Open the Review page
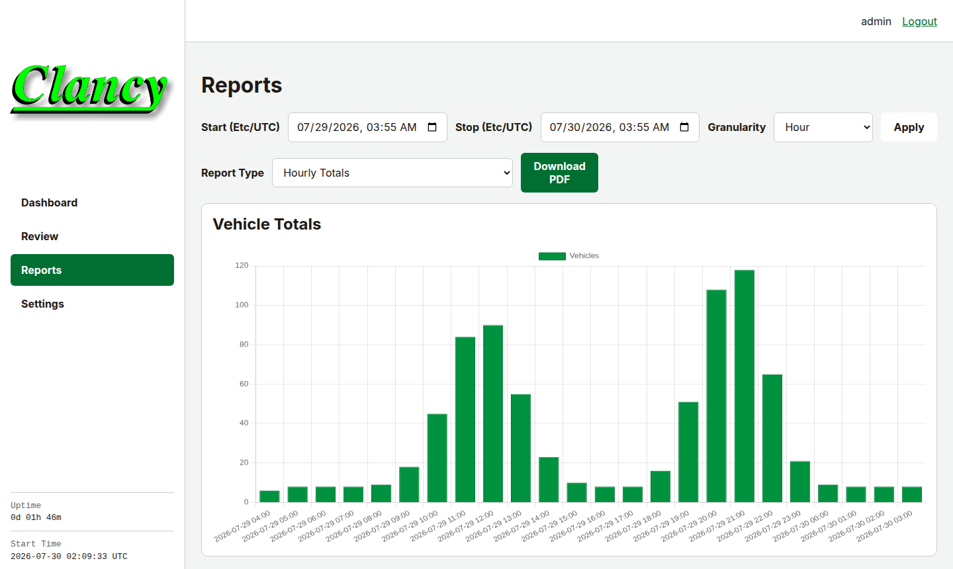Image resolution: width=953 pixels, height=569 pixels. [x=92, y=236]
